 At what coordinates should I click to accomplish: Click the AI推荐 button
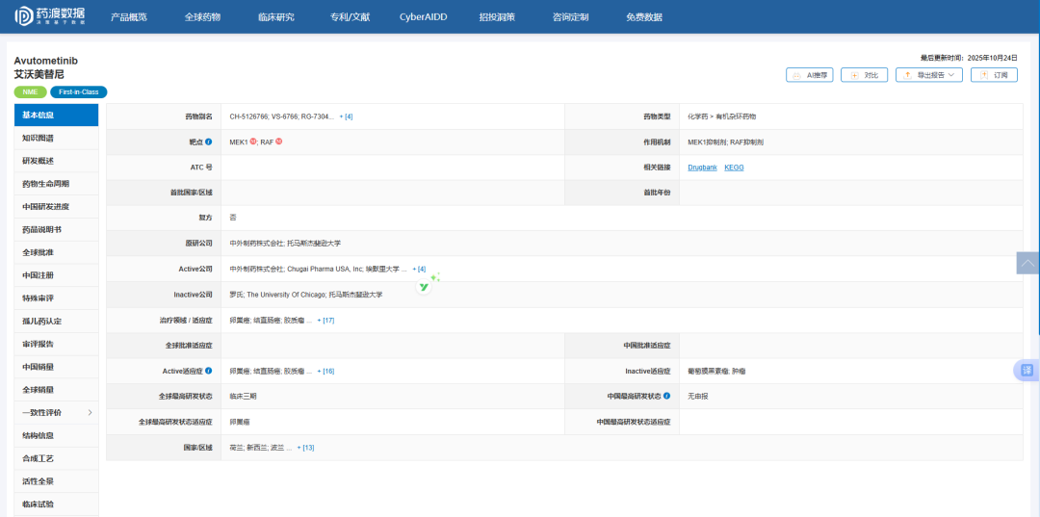click(810, 75)
